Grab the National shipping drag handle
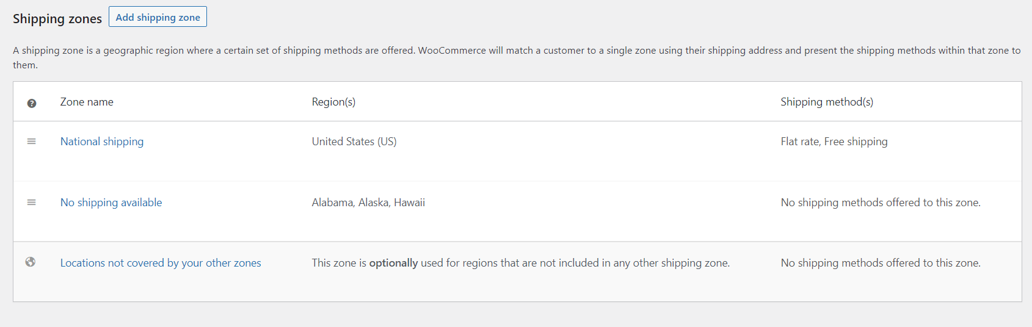1032x327 pixels. pyautogui.click(x=32, y=142)
